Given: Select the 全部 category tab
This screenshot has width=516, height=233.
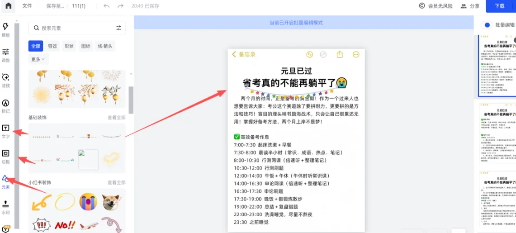Looking at the screenshot, I should (x=36, y=47).
